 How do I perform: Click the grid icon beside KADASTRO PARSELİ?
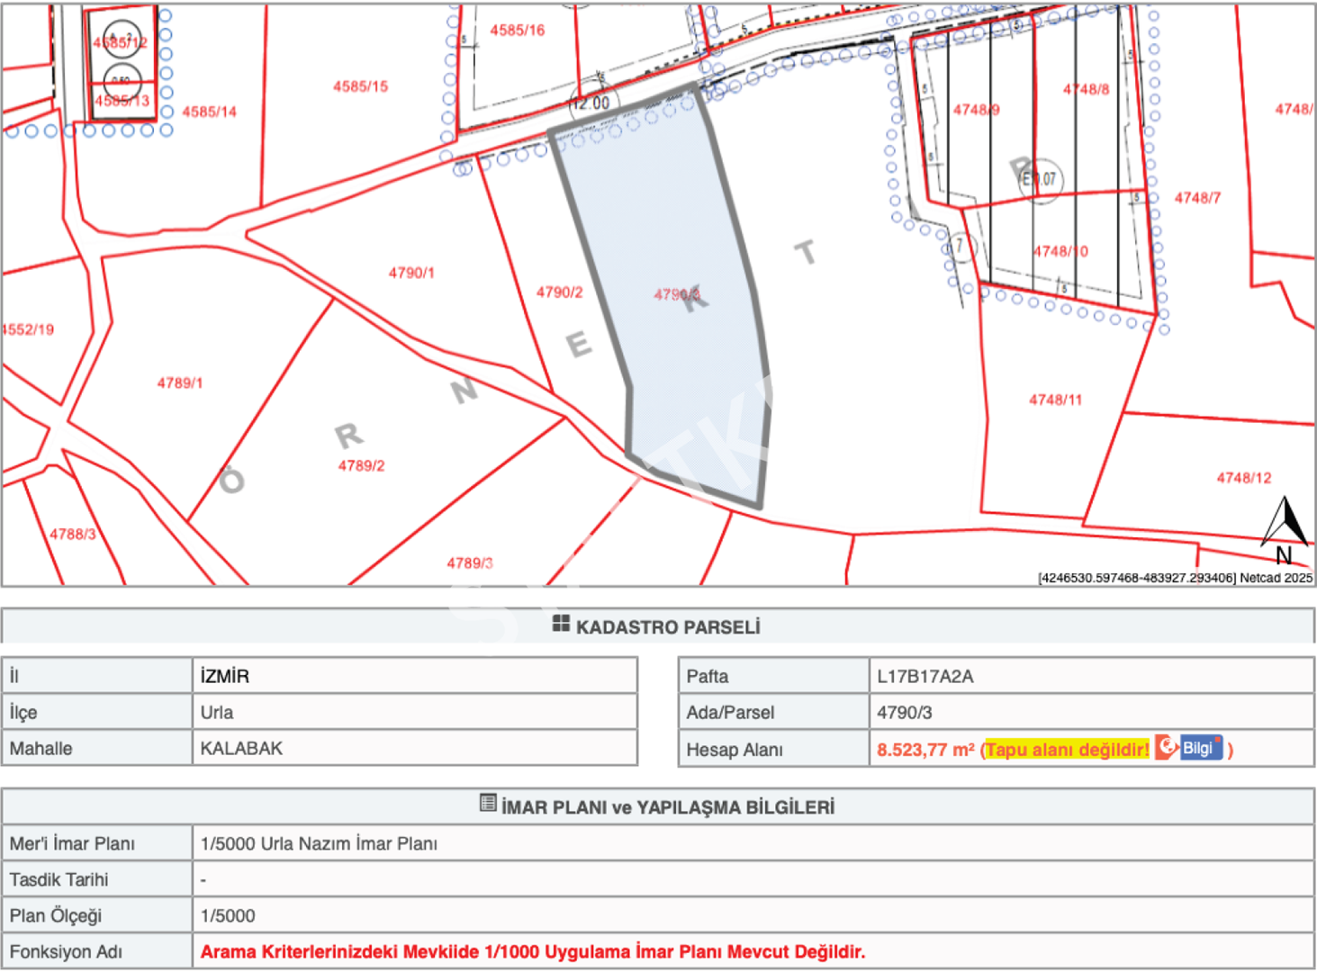[x=561, y=624]
